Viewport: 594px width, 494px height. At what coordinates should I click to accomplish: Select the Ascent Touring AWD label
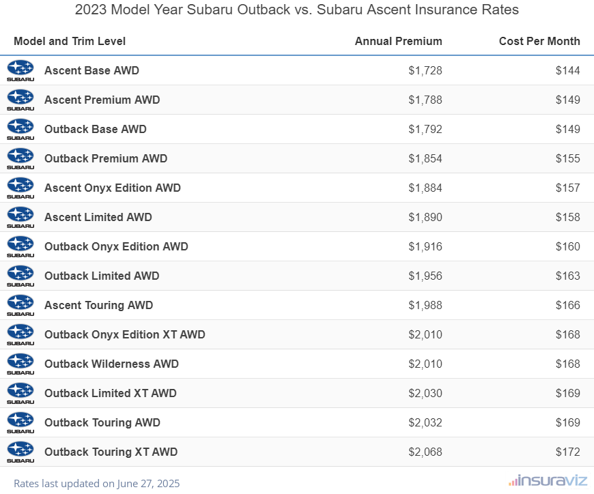98,305
